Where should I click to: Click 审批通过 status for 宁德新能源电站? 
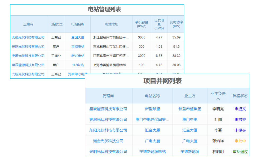(x=240, y=152)
